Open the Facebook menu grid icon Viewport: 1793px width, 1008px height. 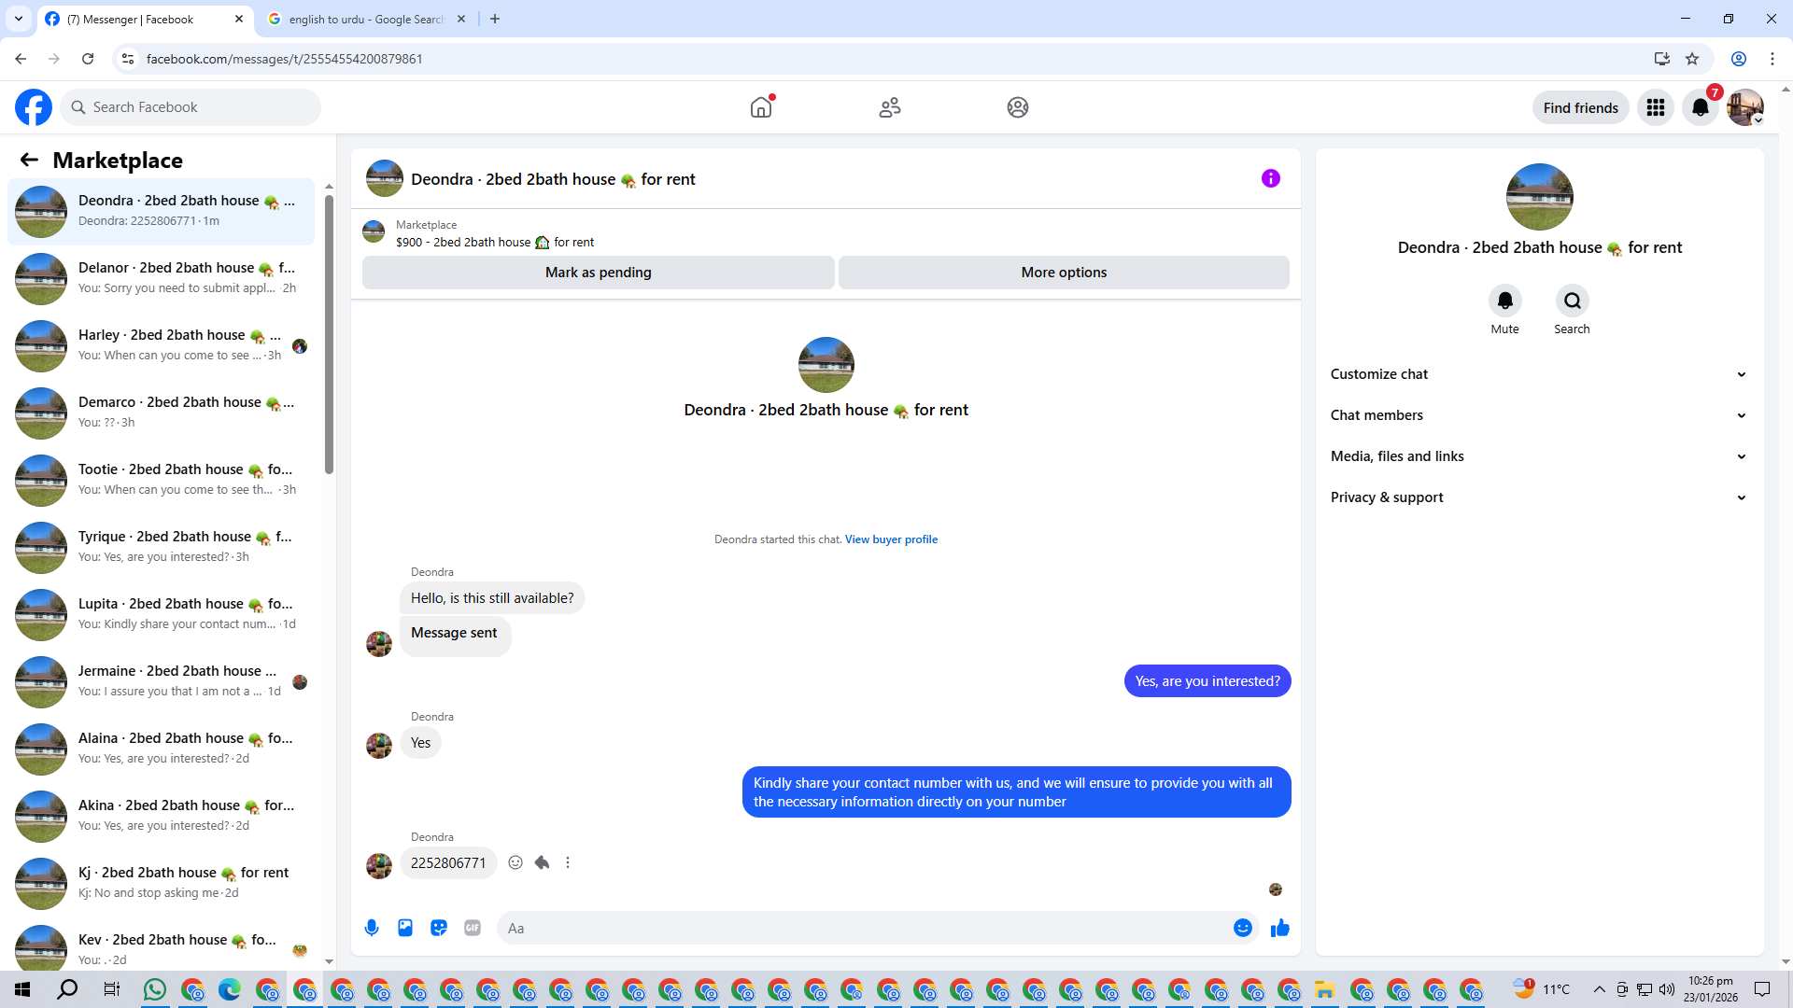[1655, 107]
